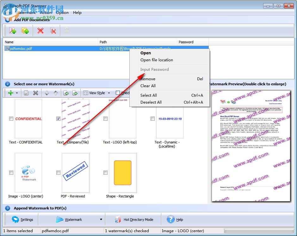Select the Reviewed stamp thumbnail
Viewport: 297px width, 236px height.
point(76,172)
